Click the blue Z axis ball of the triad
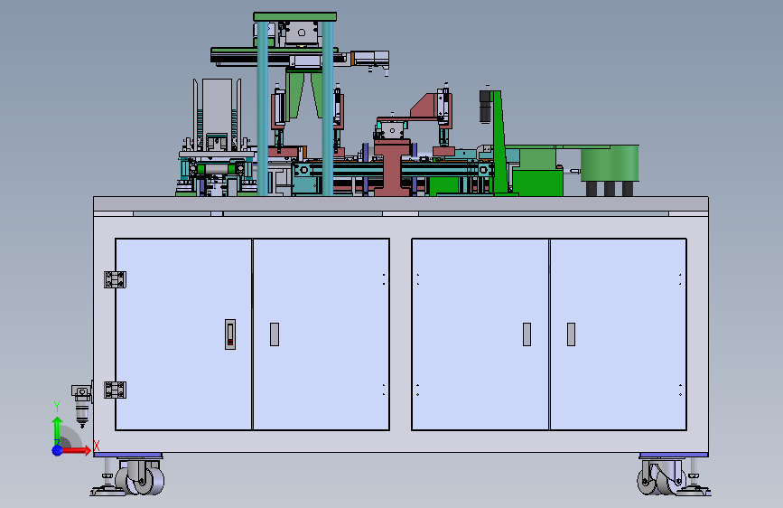This screenshot has width=783, height=508. click(58, 450)
